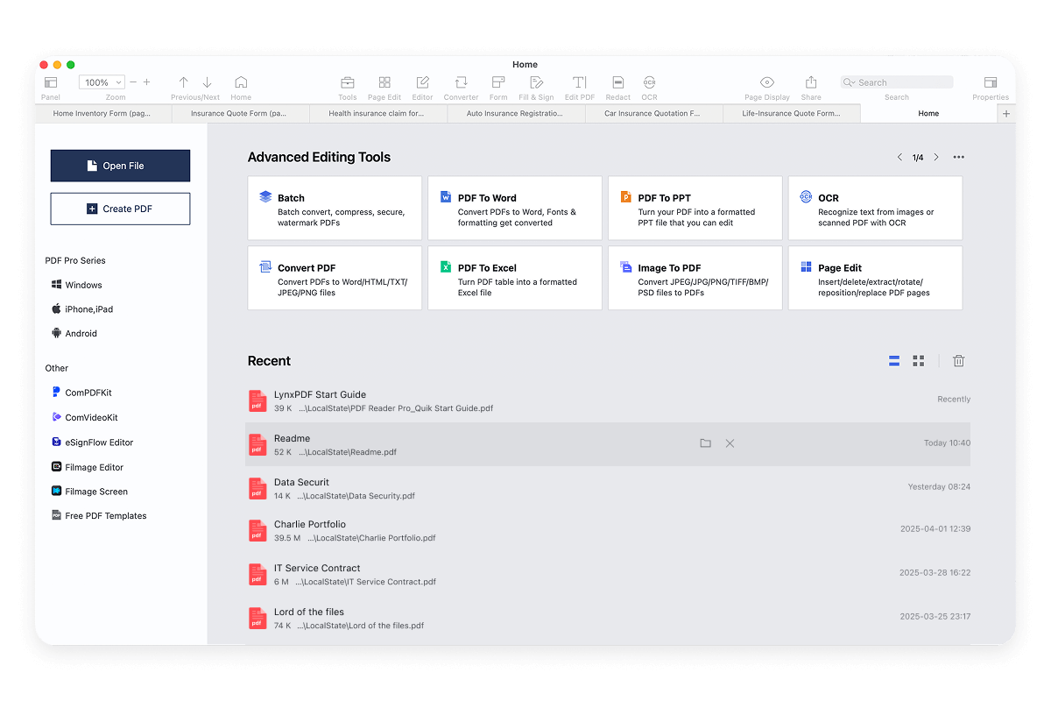Clear recent files with trash icon

click(959, 361)
